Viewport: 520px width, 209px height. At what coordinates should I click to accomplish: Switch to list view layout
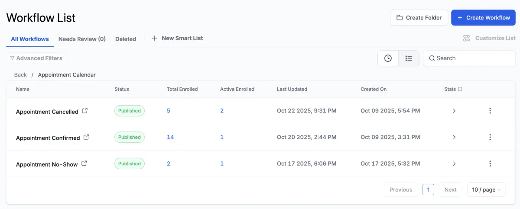click(x=409, y=58)
